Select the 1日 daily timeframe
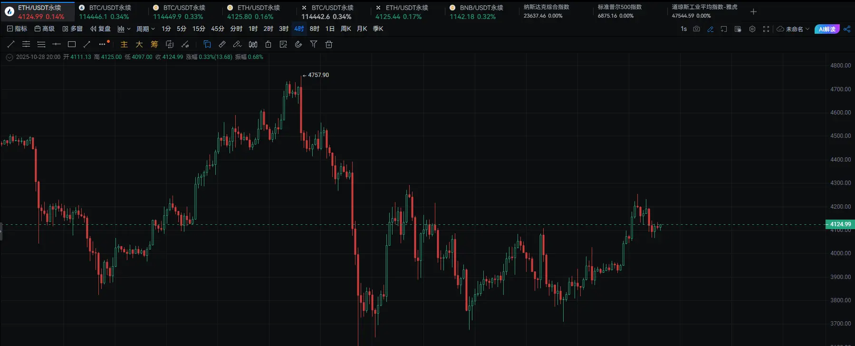The height and width of the screenshot is (346, 855). 330,29
